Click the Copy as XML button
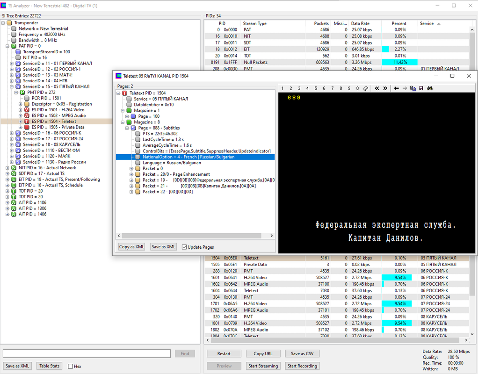 (x=131, y=246)
